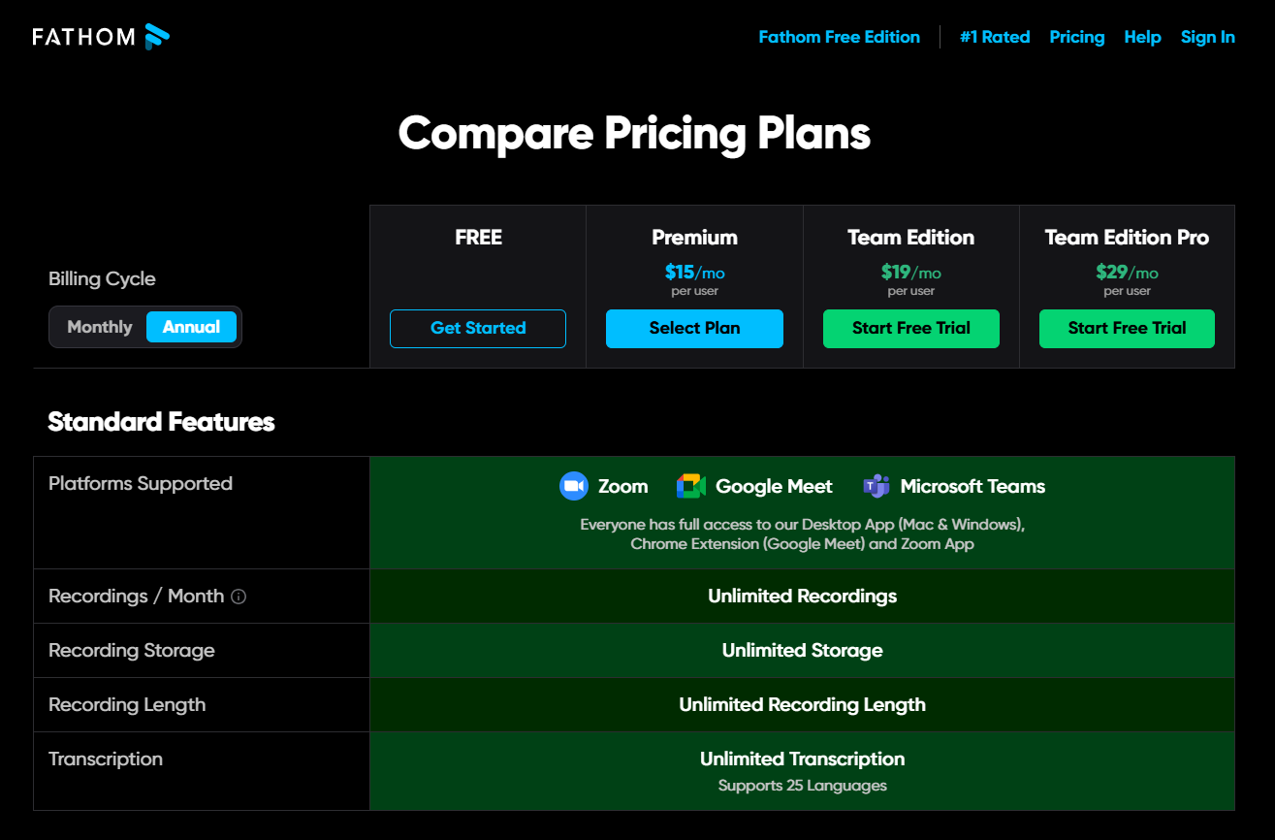Start Free Trial for Team Edition Pro
The image size is (1275, 840).
[x=1127, y=328]
